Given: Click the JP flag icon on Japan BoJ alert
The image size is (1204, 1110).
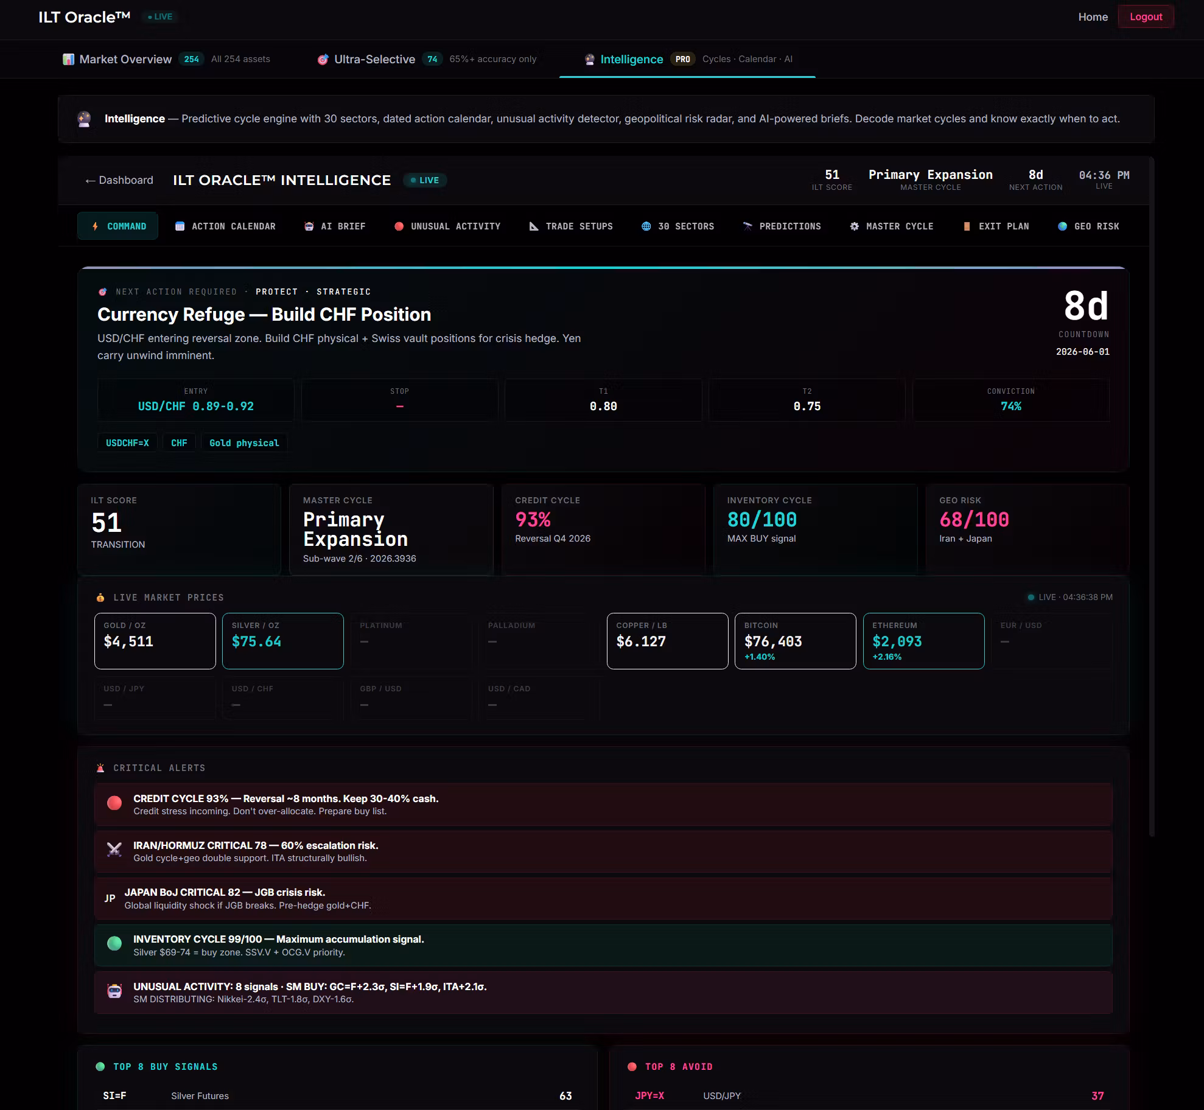Looking at the screenshot, I should [110, 898].
